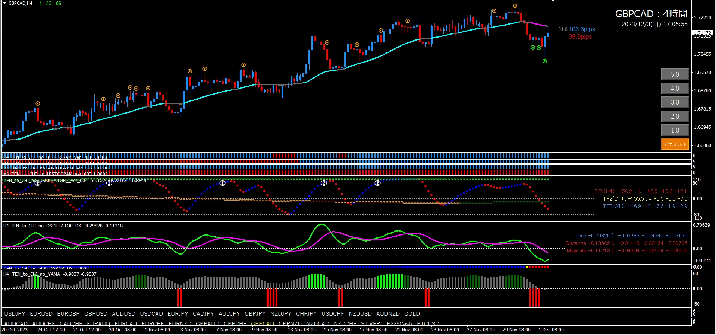Switch chart to EURUSD symbol

[x=41, y=314]
